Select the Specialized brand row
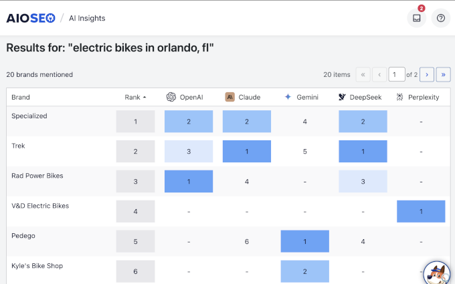455x284 pixels. 29,116
